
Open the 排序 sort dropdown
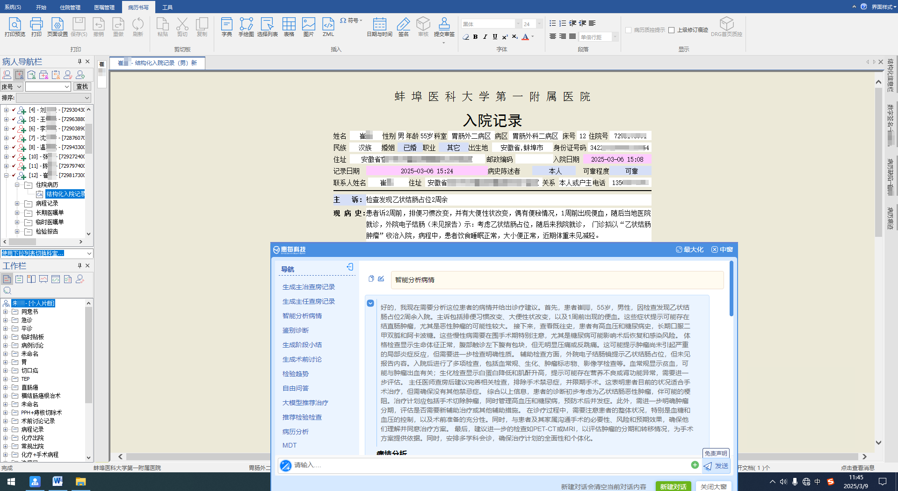87,98
